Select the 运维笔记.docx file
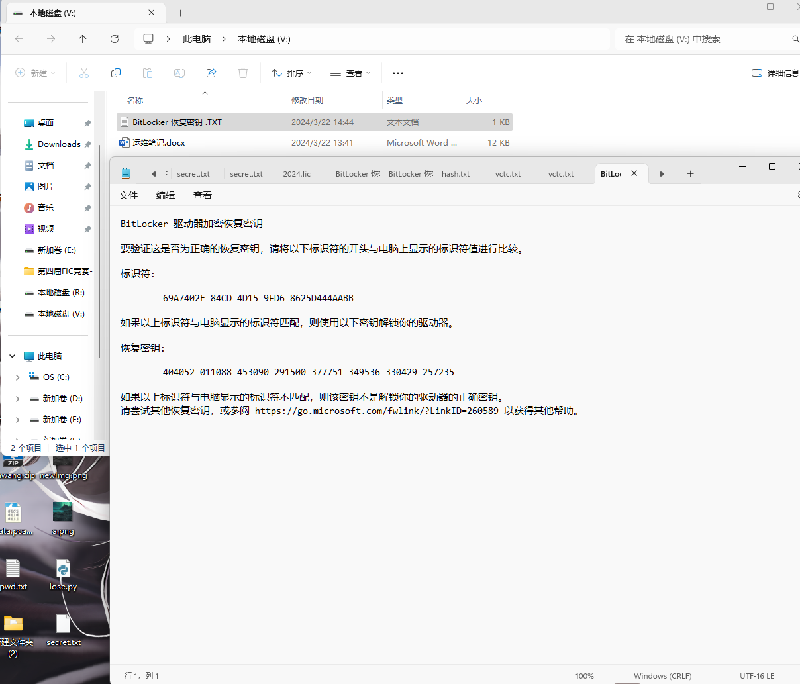The width and height of the screenshot is (800, 684). (x=315, y=142)
